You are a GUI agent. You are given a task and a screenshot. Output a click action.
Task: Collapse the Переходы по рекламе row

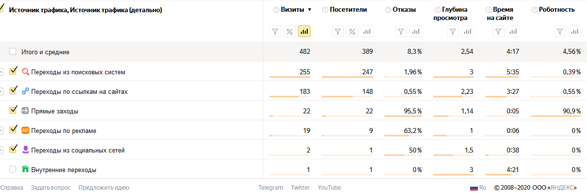1,131
